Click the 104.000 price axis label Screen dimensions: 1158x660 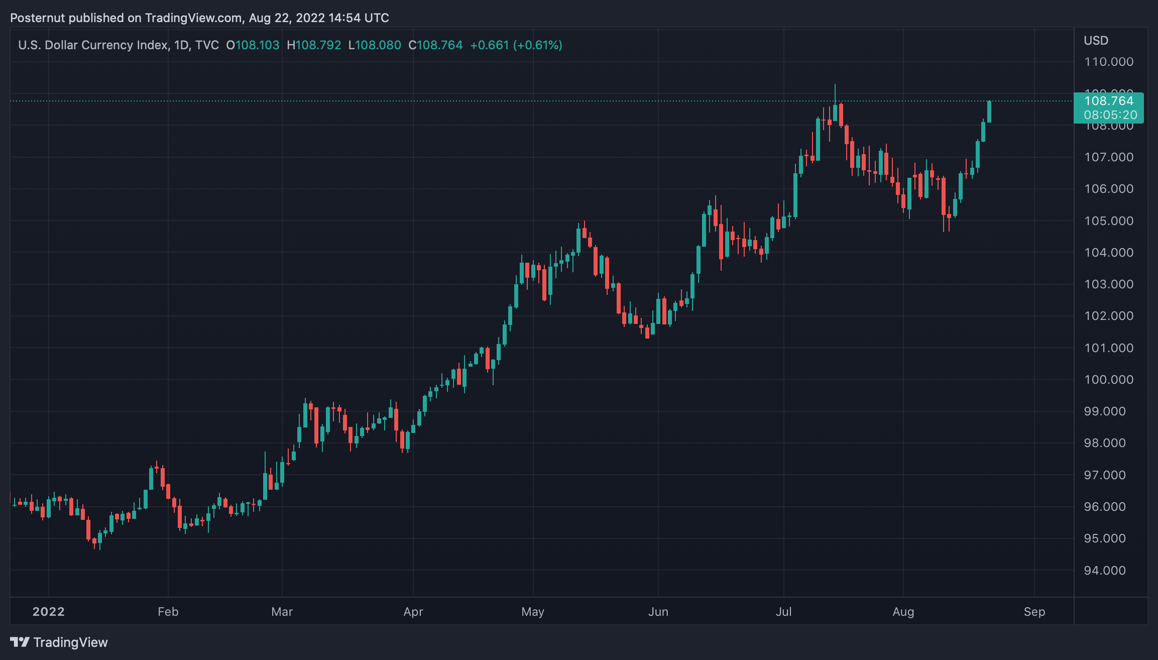click(1109, 253)
